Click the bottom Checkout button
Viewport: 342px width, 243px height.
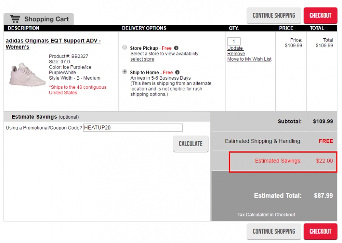click(x=321, y=231)
